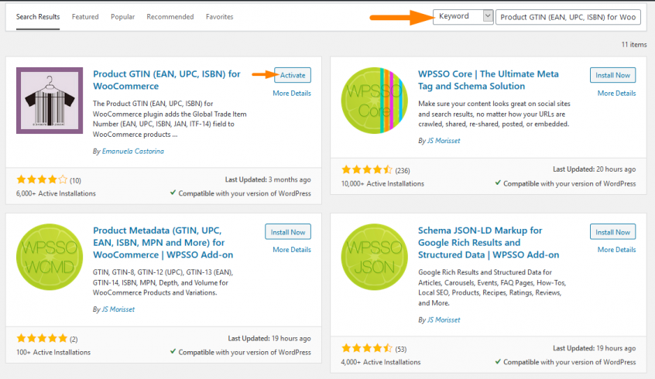The width and height of the screenshot is (655, 379).
Task: Click the star rating with (10) reviews
Action: coord(42,180)
